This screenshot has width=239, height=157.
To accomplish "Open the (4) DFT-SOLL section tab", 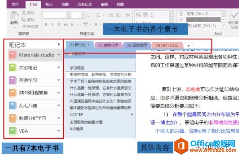I will click(x=167, y=45).
